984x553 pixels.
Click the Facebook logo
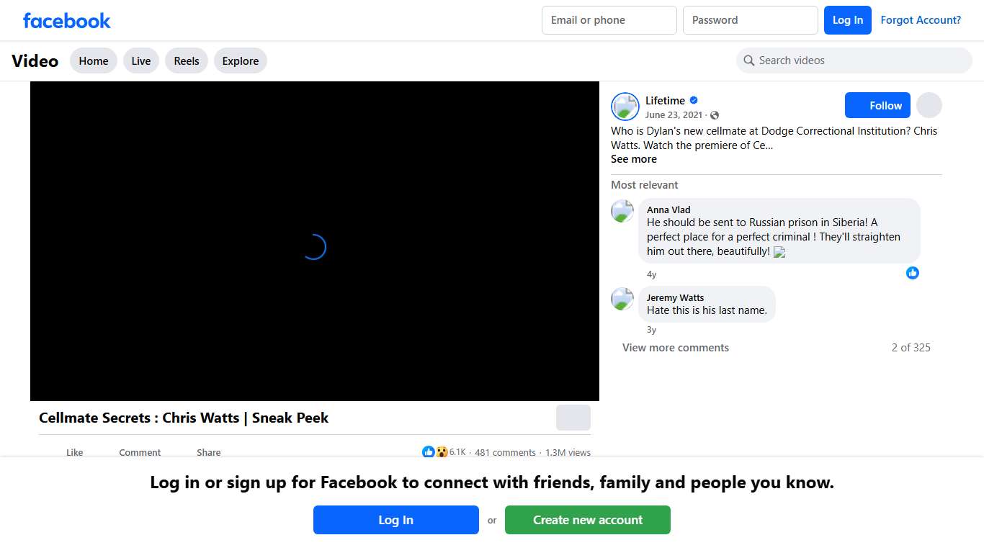click(67, 21)
